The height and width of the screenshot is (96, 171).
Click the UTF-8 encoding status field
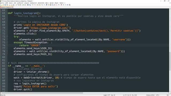tap(158, 95)
